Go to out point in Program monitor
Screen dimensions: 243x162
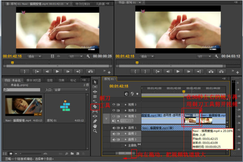[x=199, y=71]
